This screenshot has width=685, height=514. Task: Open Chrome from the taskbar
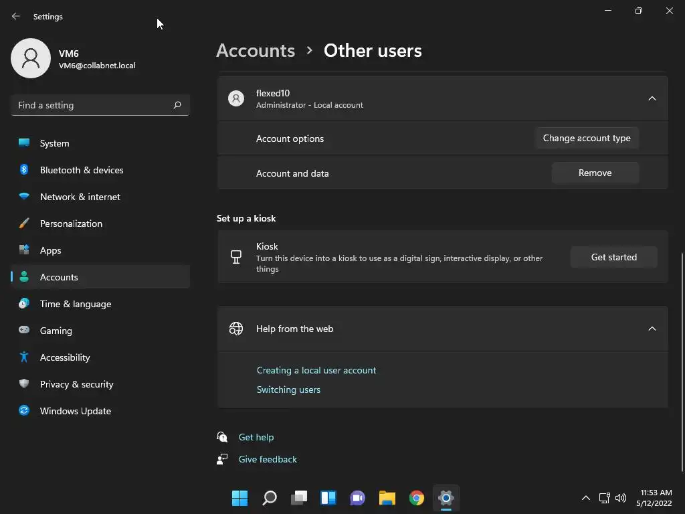coord(416,498)
